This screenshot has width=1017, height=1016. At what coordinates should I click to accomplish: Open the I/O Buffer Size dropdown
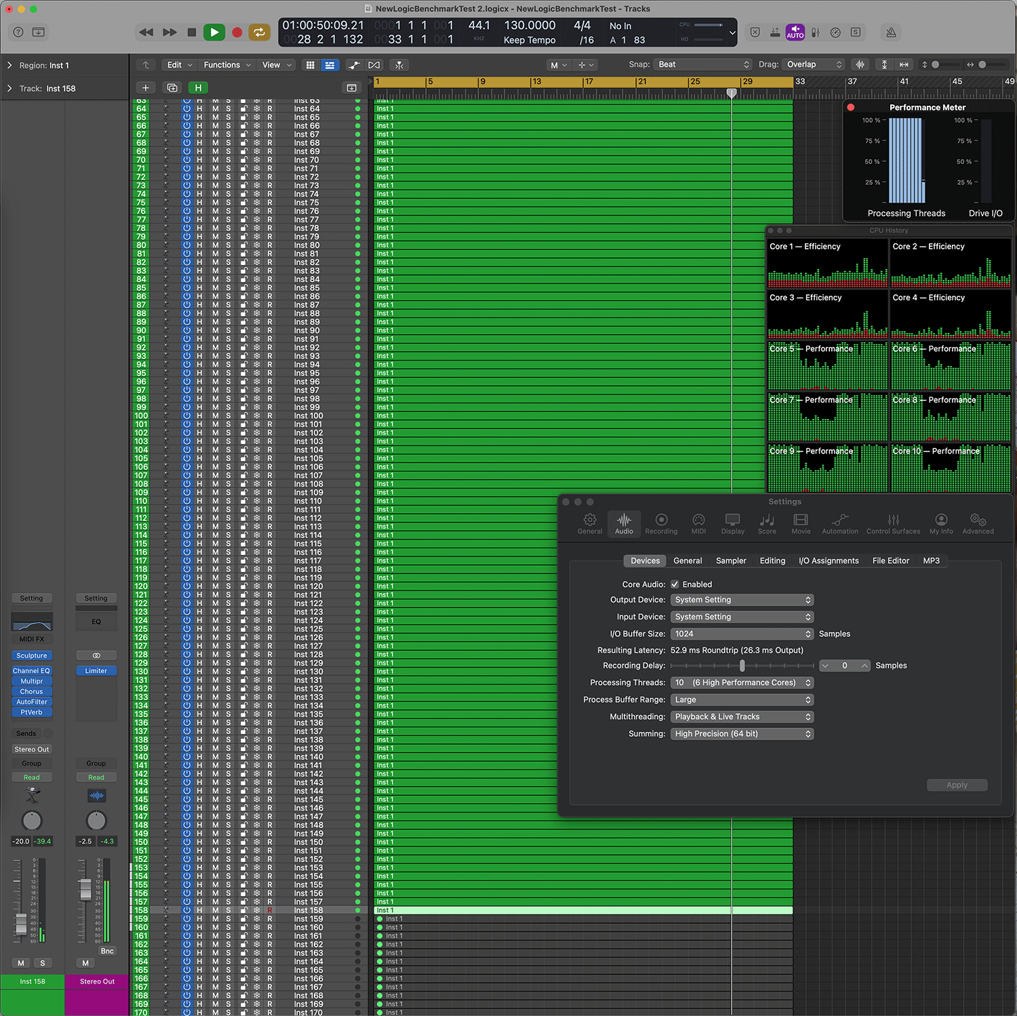(x=742, y=634)
